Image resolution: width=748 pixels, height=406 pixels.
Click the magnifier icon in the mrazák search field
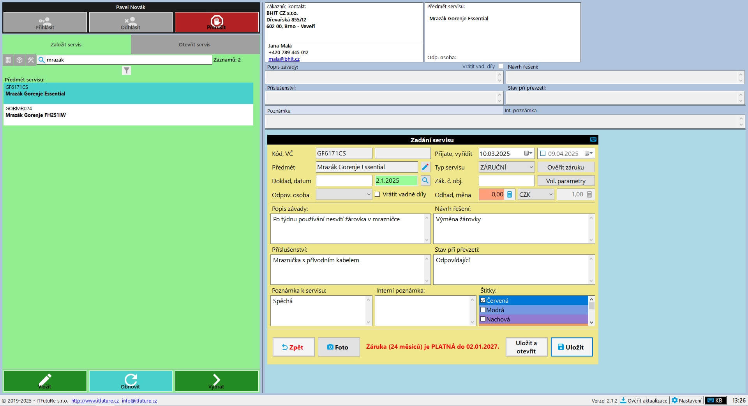point(42,60)
